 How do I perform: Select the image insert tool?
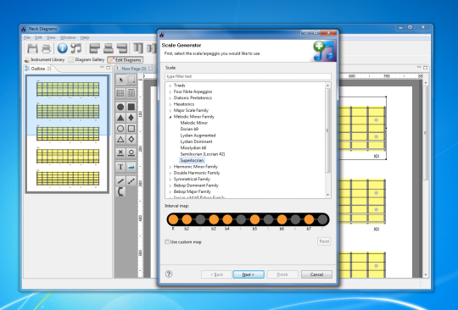131,167
